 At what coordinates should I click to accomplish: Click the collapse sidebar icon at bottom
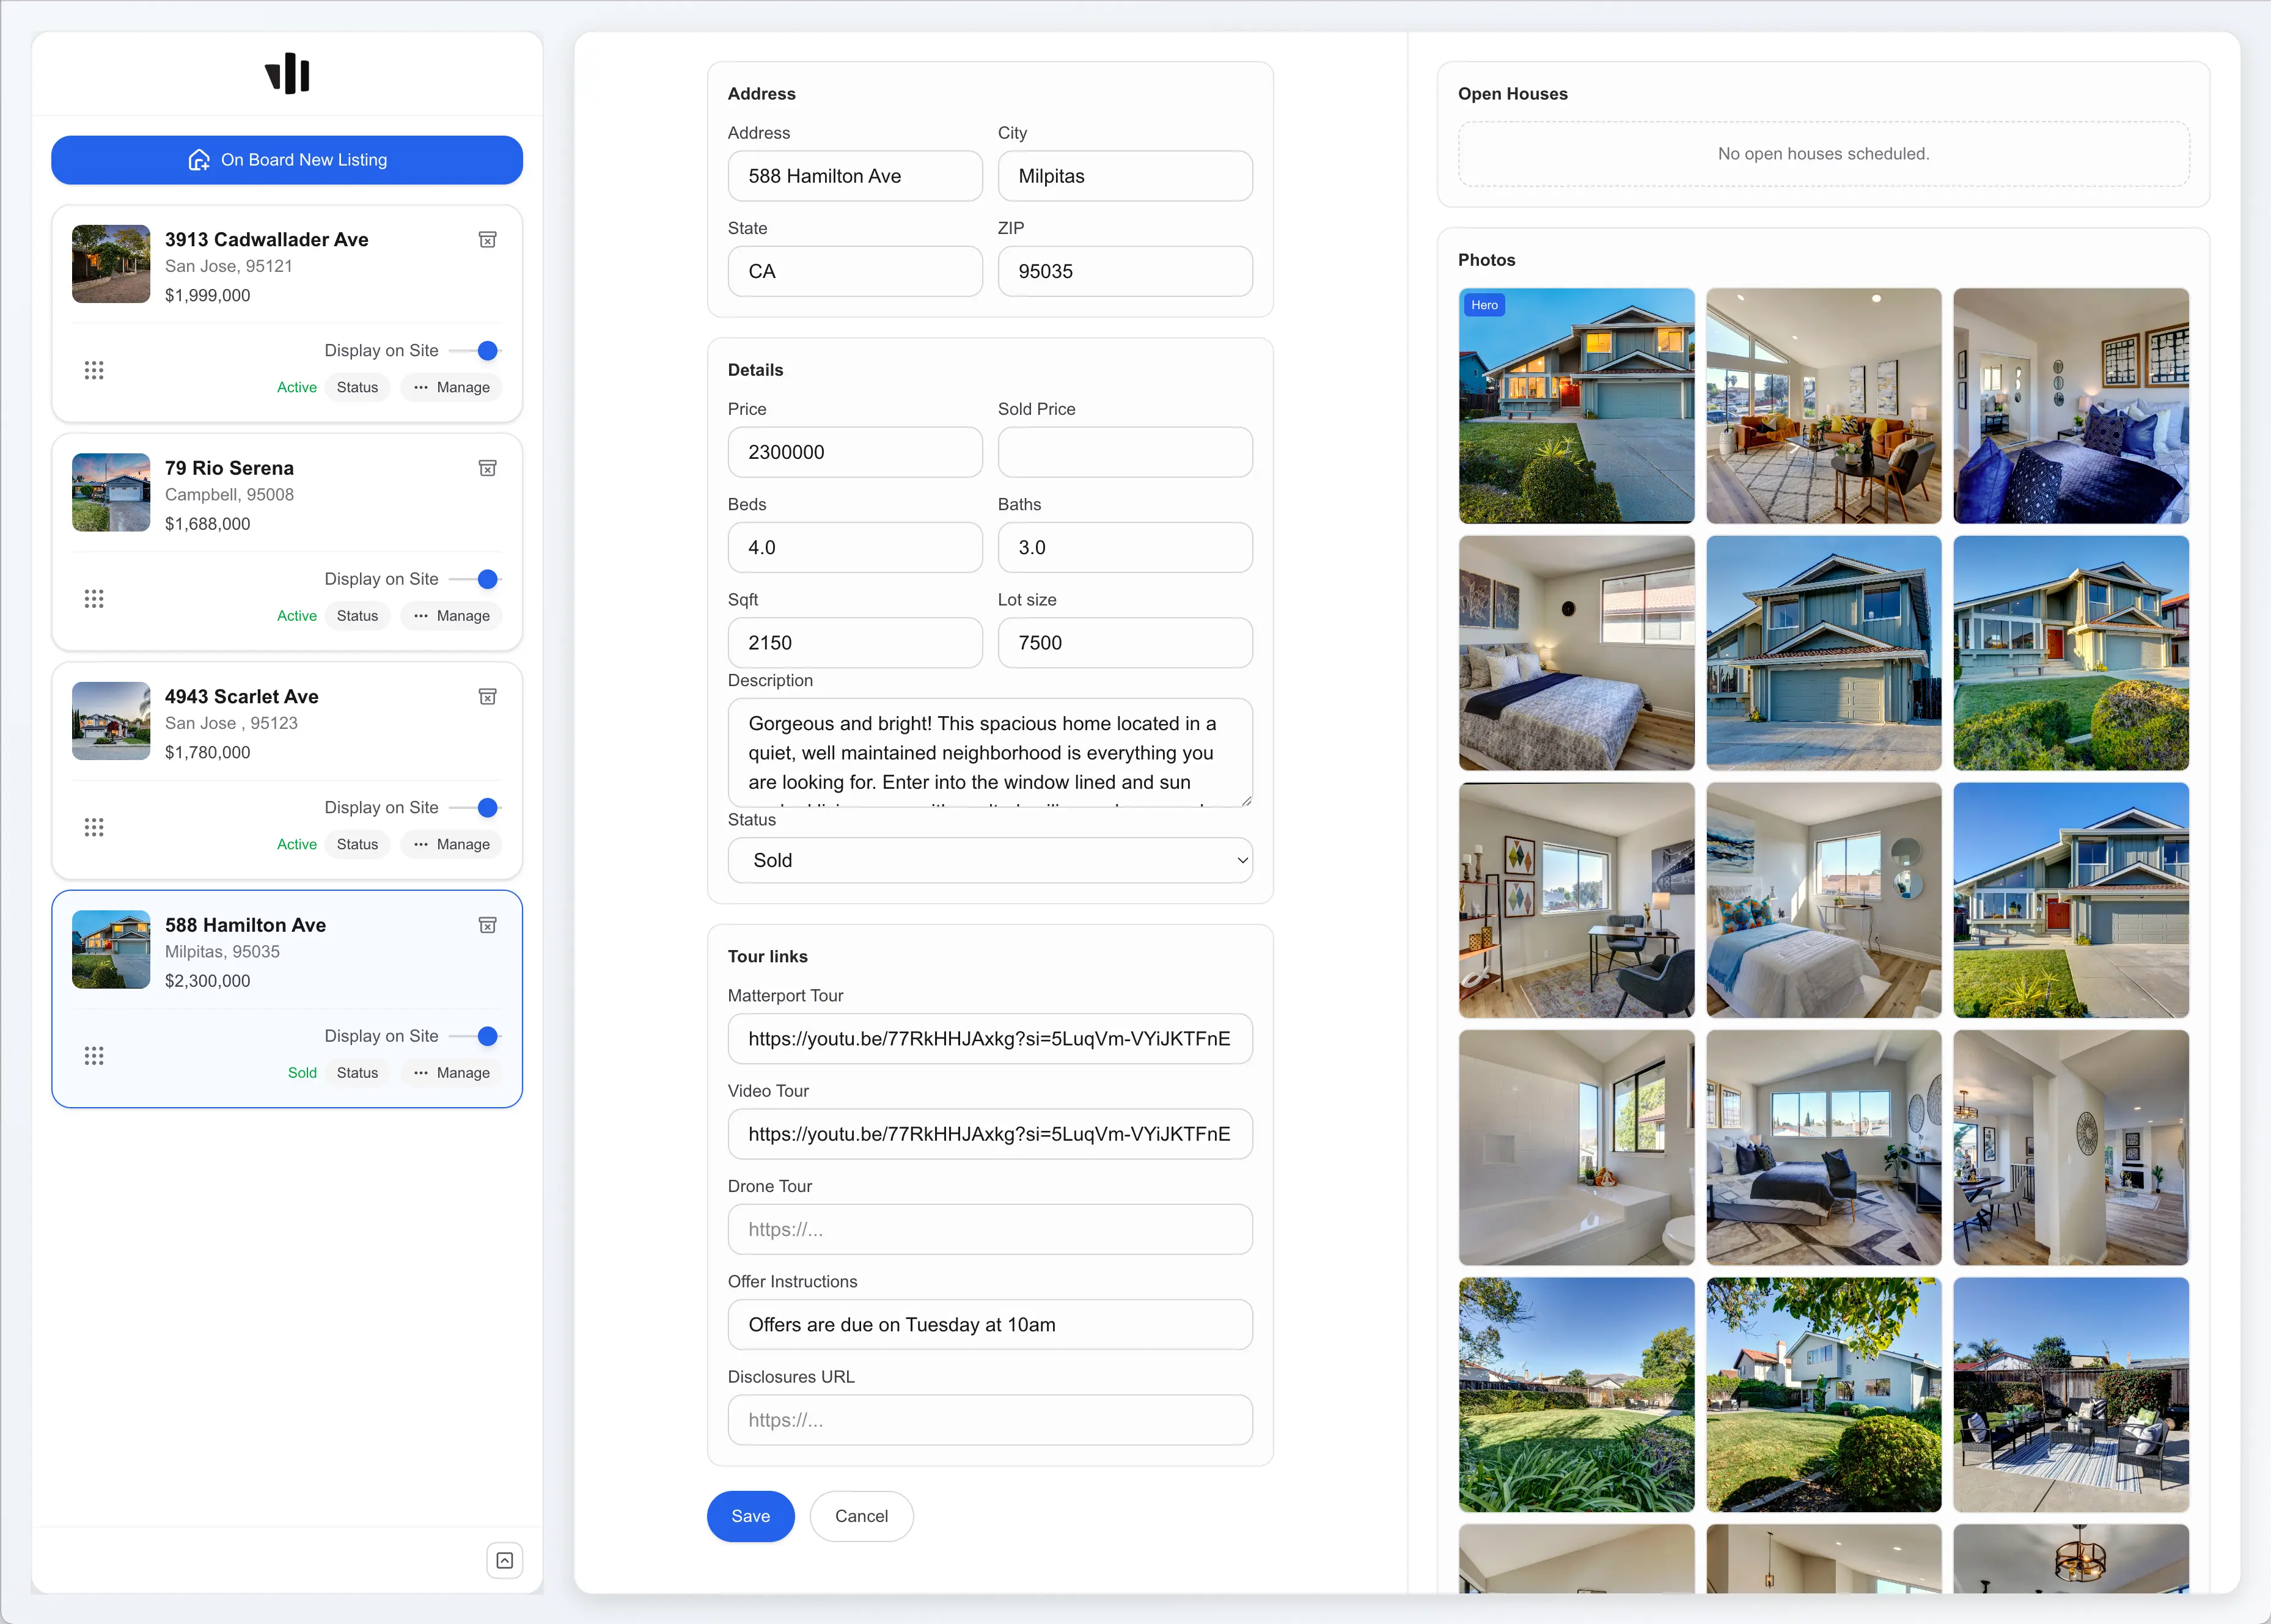[505, 1560]
